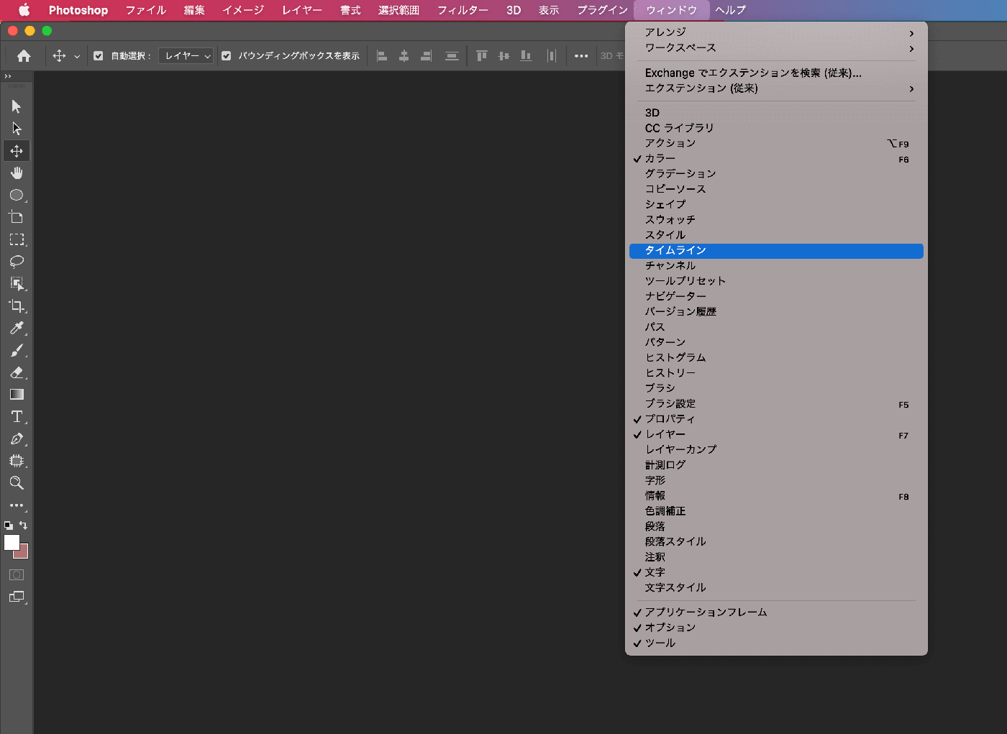
Task: Click the Home icon in options bar
Action: tap(24, 56)
